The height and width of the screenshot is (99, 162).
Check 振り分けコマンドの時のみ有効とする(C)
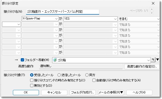coord(32,80)
